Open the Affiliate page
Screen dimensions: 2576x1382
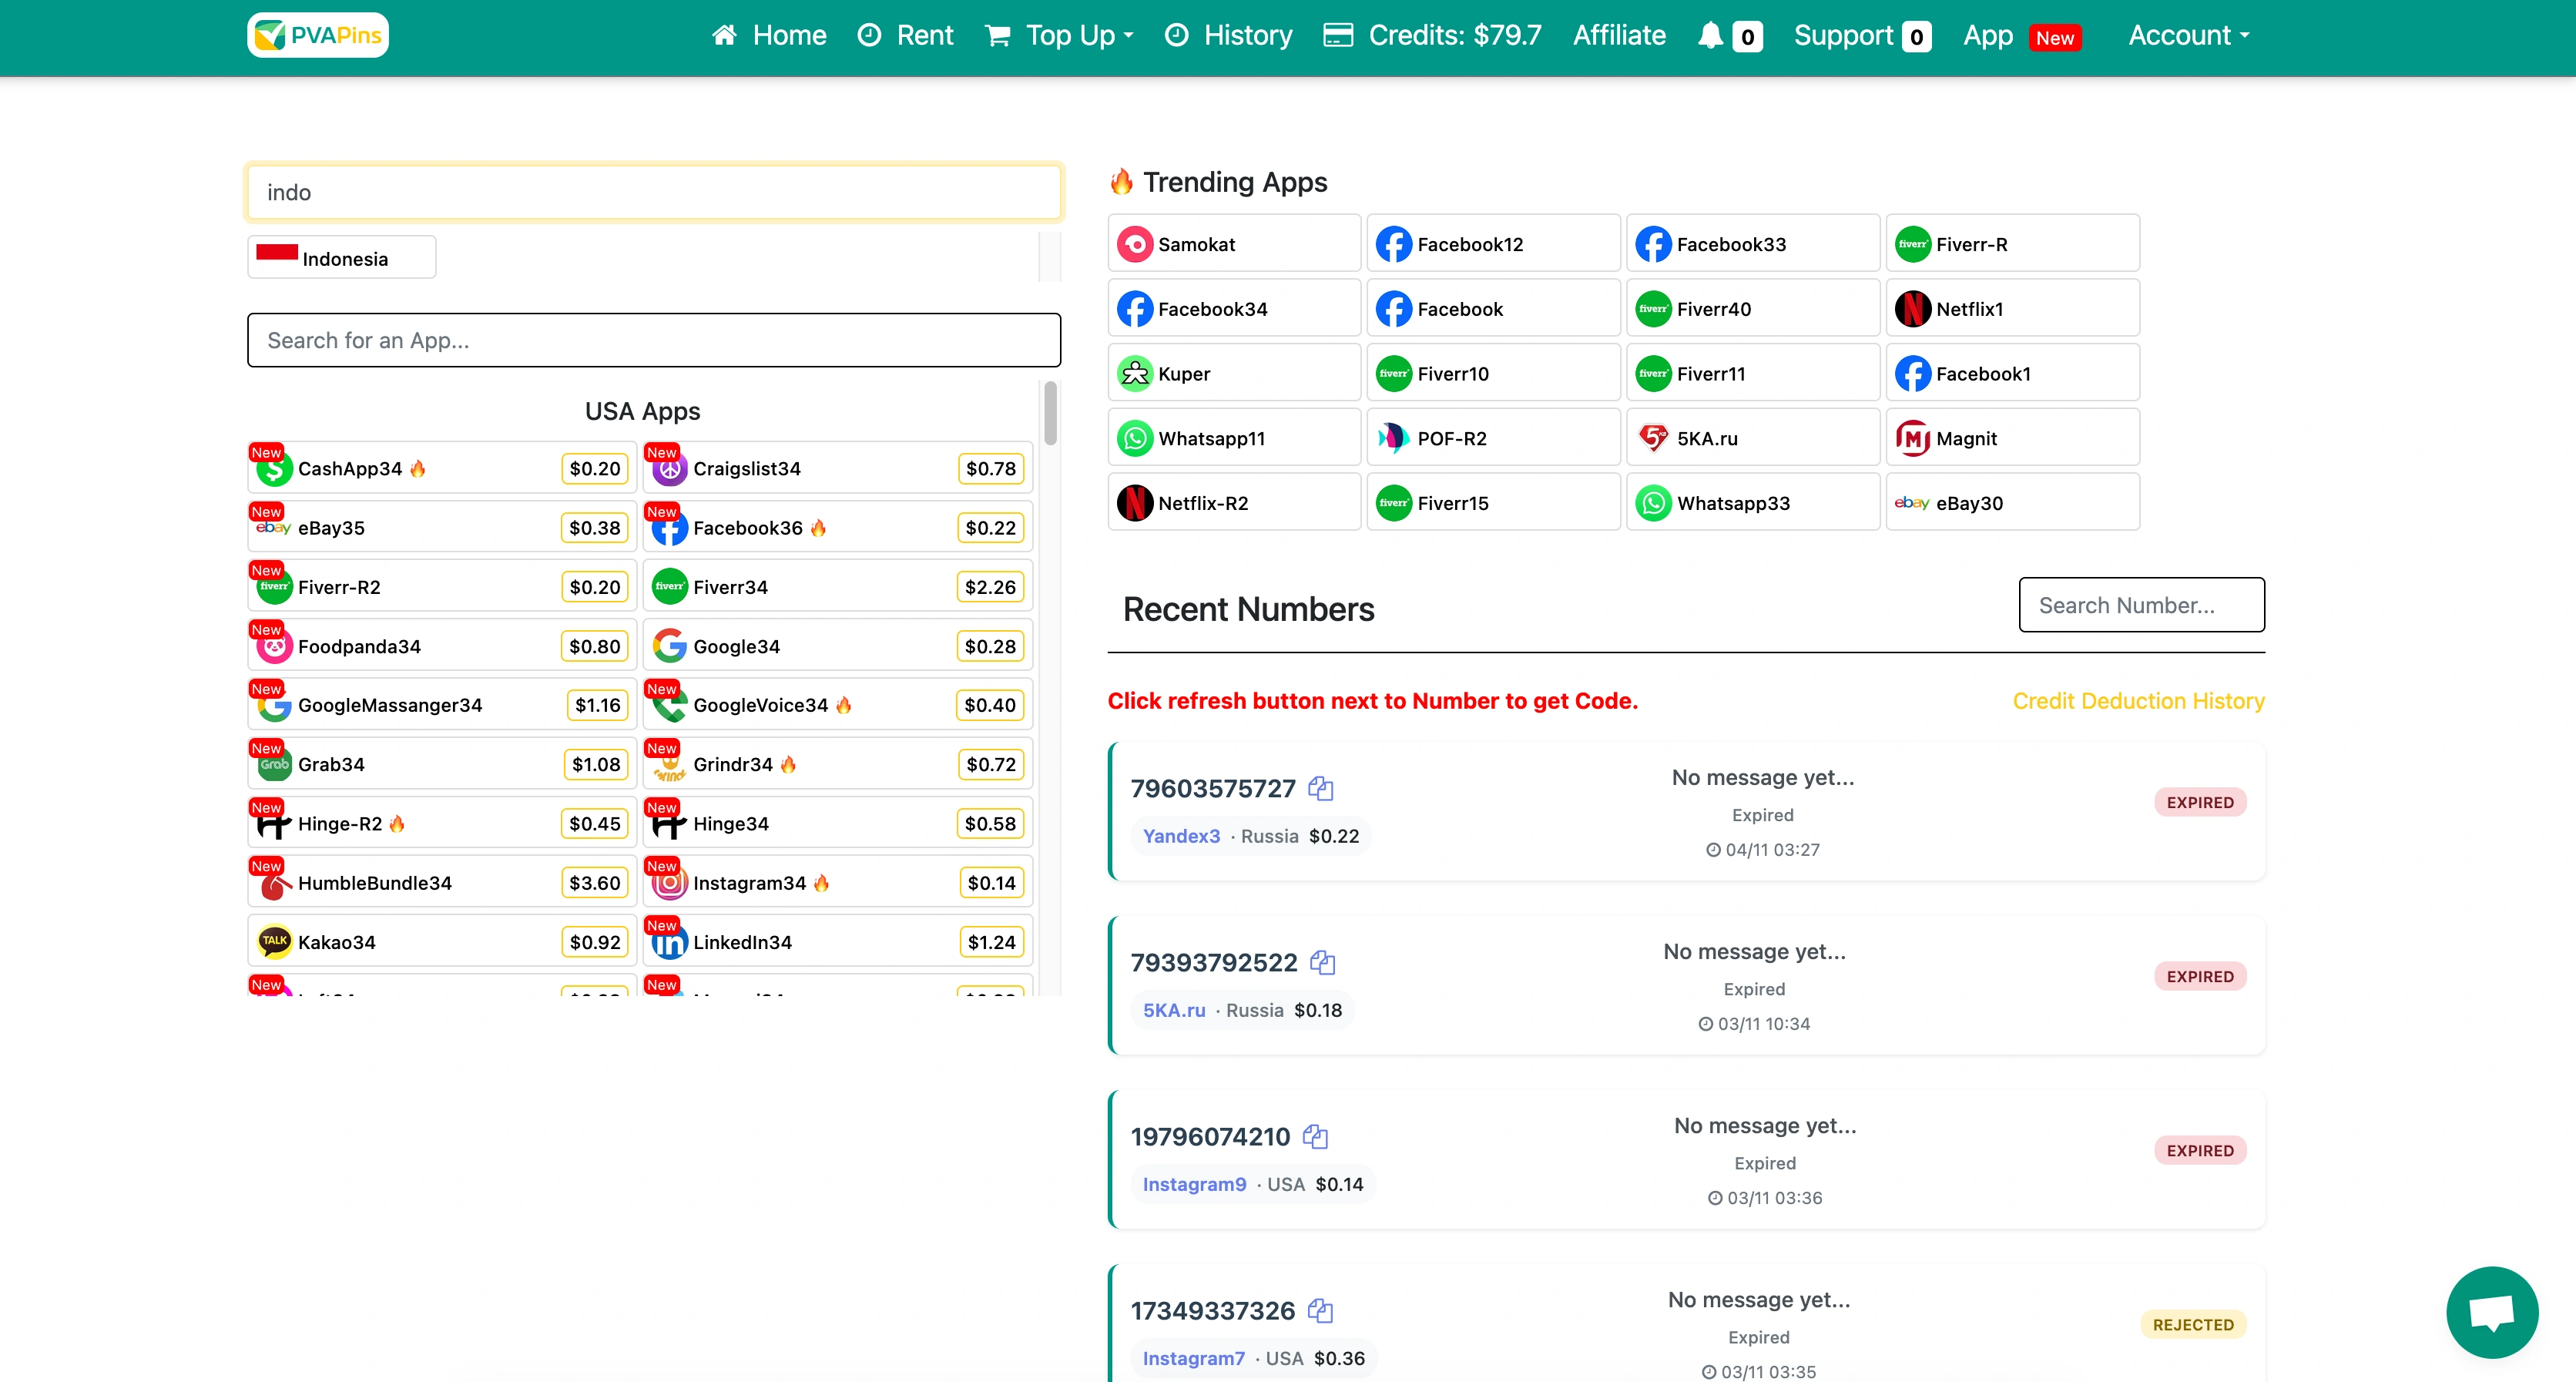coord(1619,36)
